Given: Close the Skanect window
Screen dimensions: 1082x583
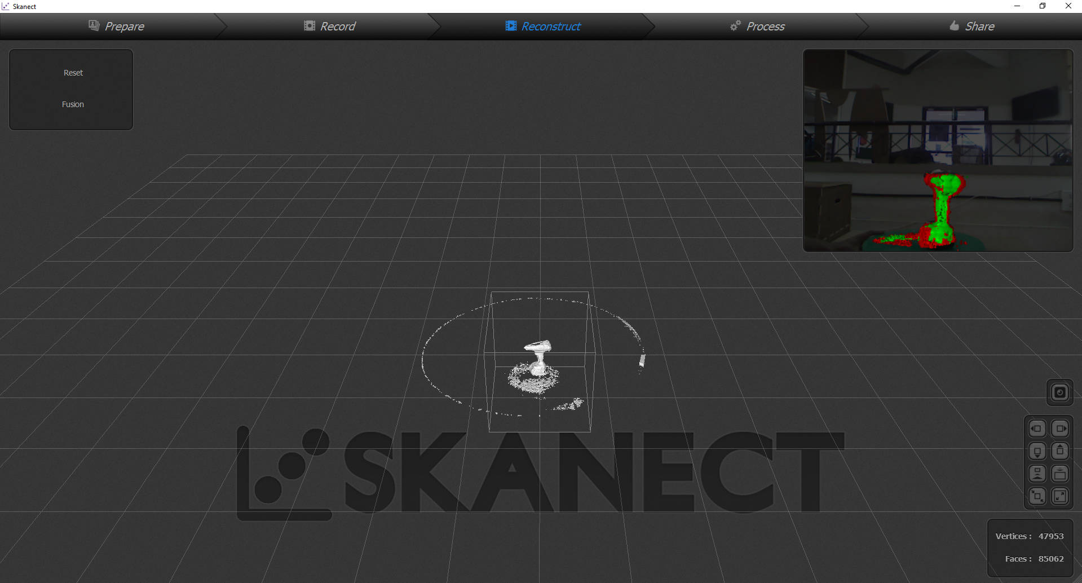Looking at the screenshot, I should pyautogui.click(x=1068, y=6).
